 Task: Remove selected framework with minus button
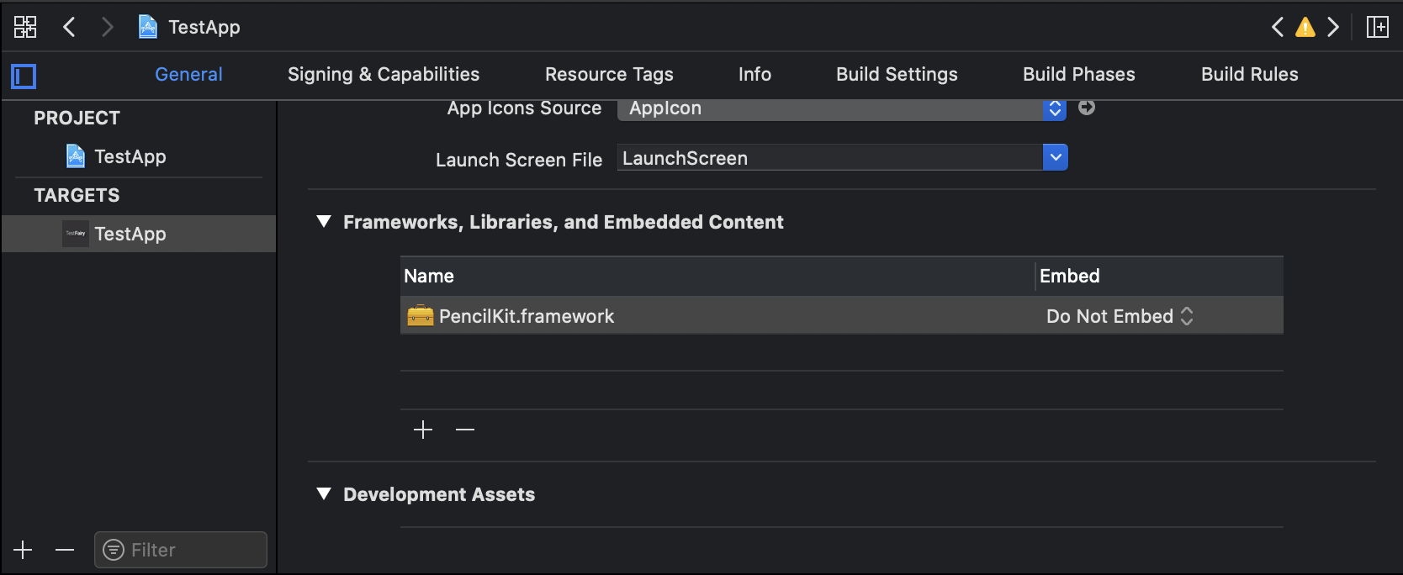[465, 430]
